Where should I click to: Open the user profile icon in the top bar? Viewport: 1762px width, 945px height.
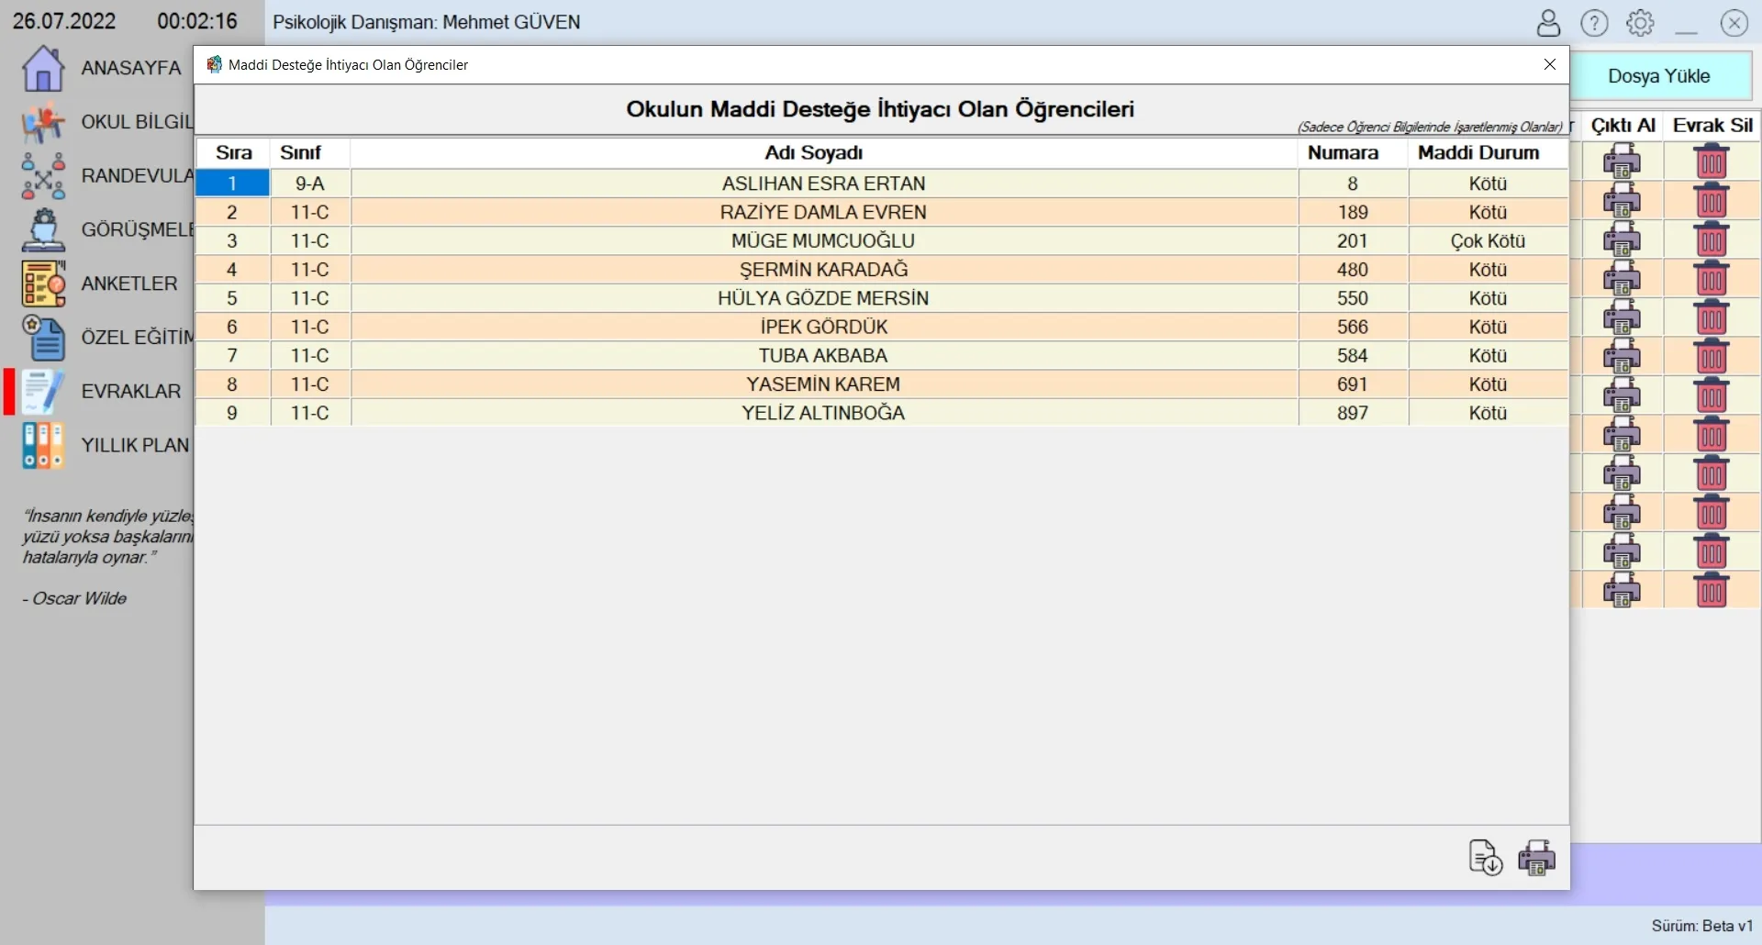pos(1548,23)
